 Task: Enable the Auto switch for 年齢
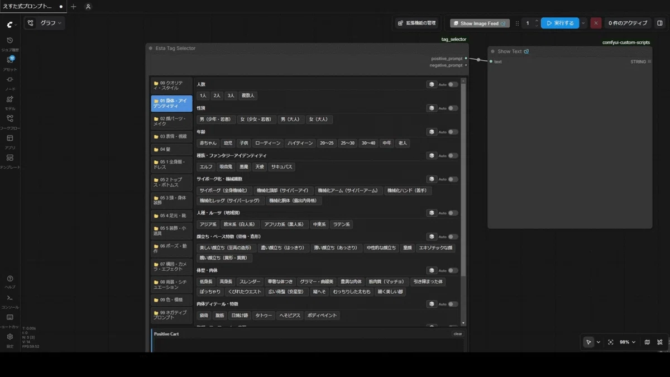[x=453, y=132]
